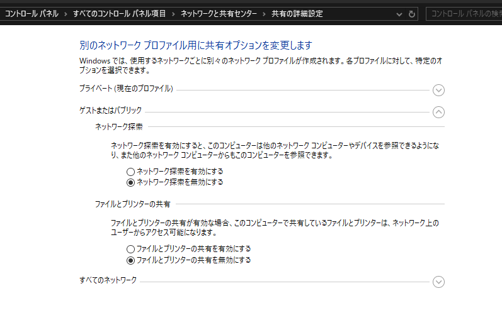Click the すべてのネットワーク label

(x=108, y=280)
